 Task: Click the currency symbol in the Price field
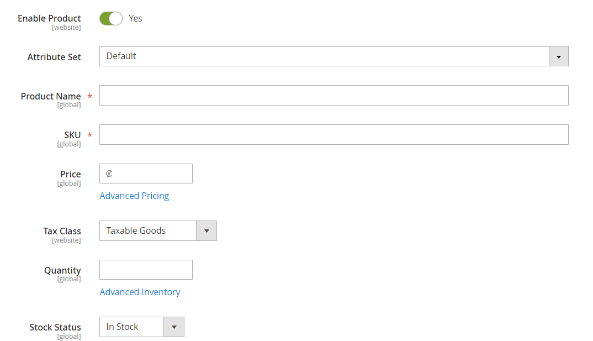pos(108,173)
